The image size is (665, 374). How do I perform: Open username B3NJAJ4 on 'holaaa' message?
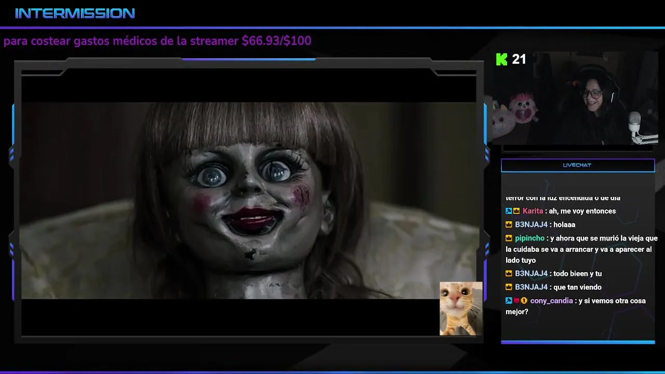pos(531,224)
